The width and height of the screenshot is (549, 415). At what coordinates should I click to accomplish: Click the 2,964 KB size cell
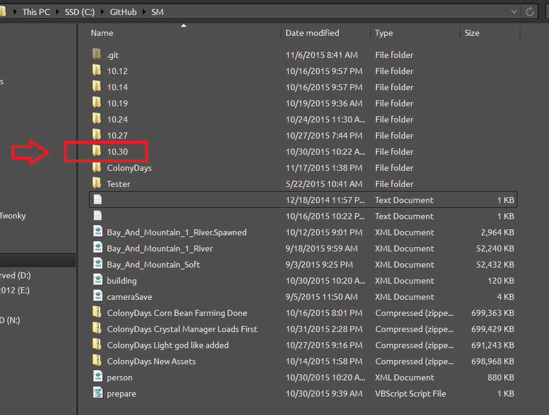coord(497,232)
